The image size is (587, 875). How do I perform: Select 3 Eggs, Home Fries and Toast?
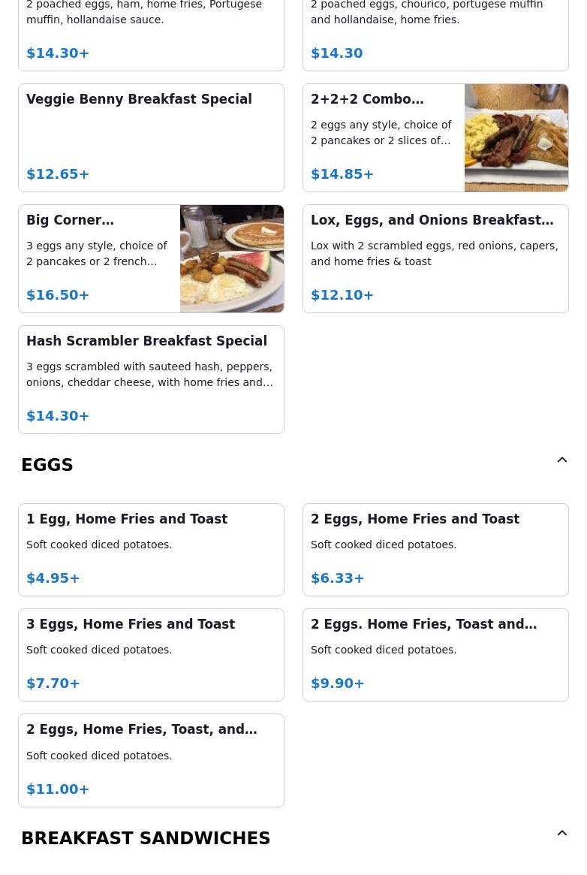point(151,655)
